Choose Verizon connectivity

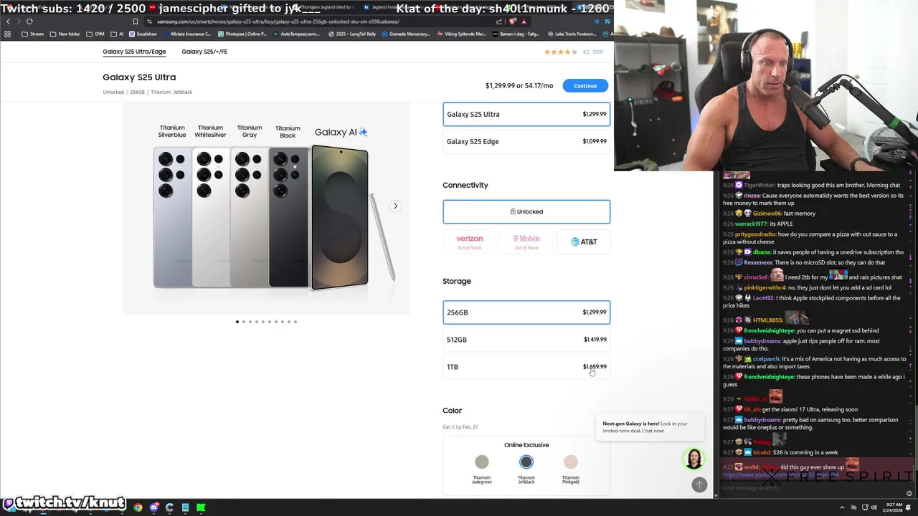click(x=470, y=242)
